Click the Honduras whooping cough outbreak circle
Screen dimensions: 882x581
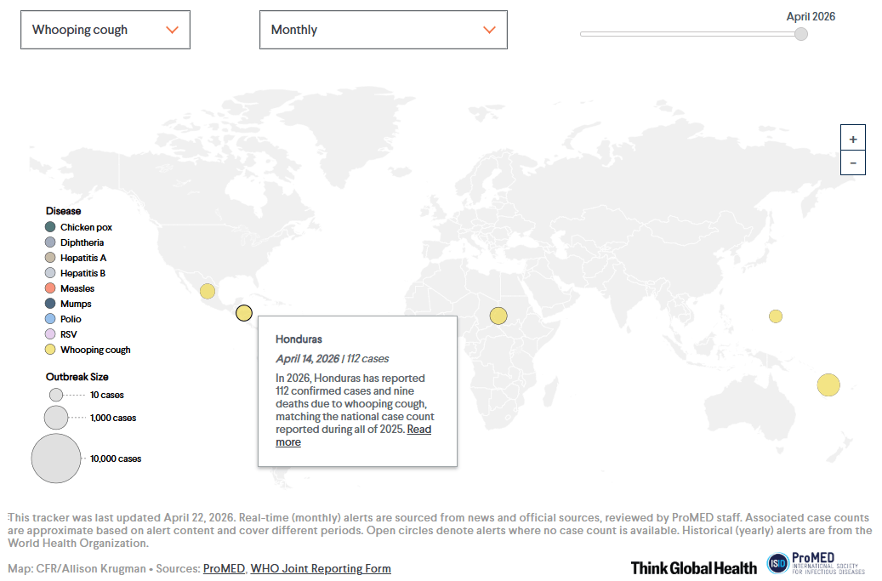[244, 313]
